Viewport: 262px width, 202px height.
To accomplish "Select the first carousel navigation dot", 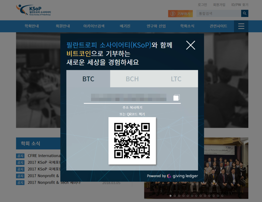I will click(x=171, y=196).
